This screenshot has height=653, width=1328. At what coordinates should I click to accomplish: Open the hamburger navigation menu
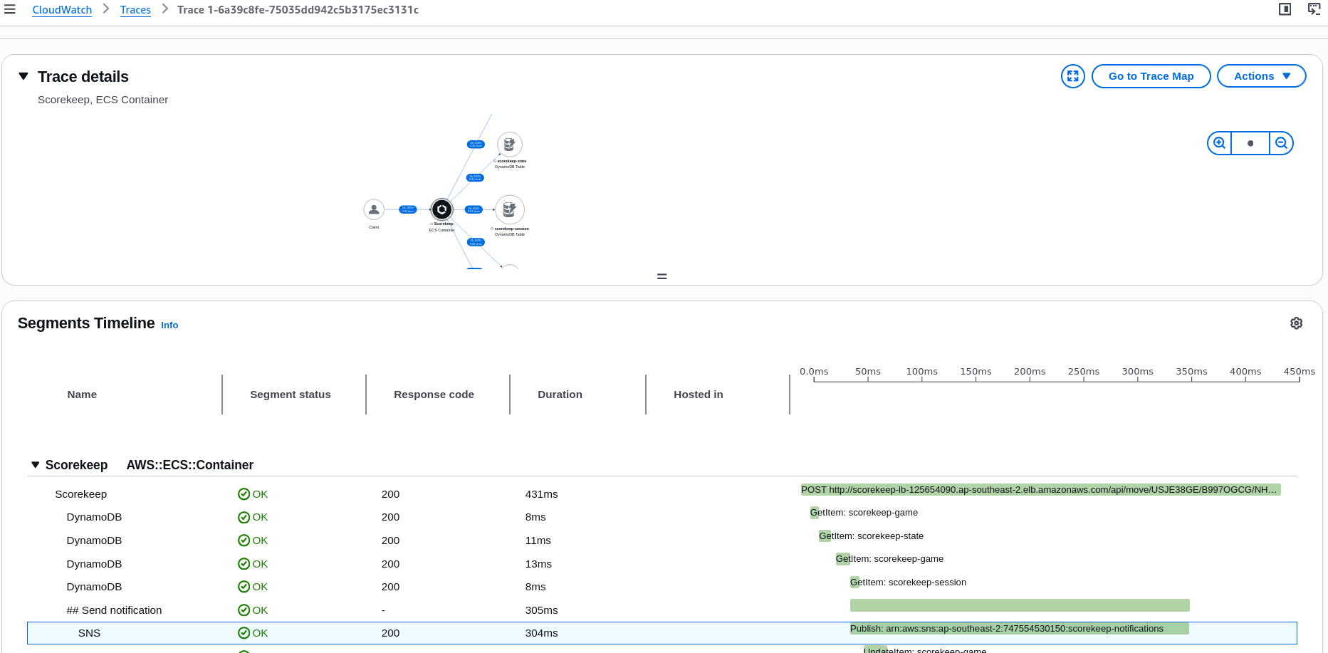tap(10, 9)
